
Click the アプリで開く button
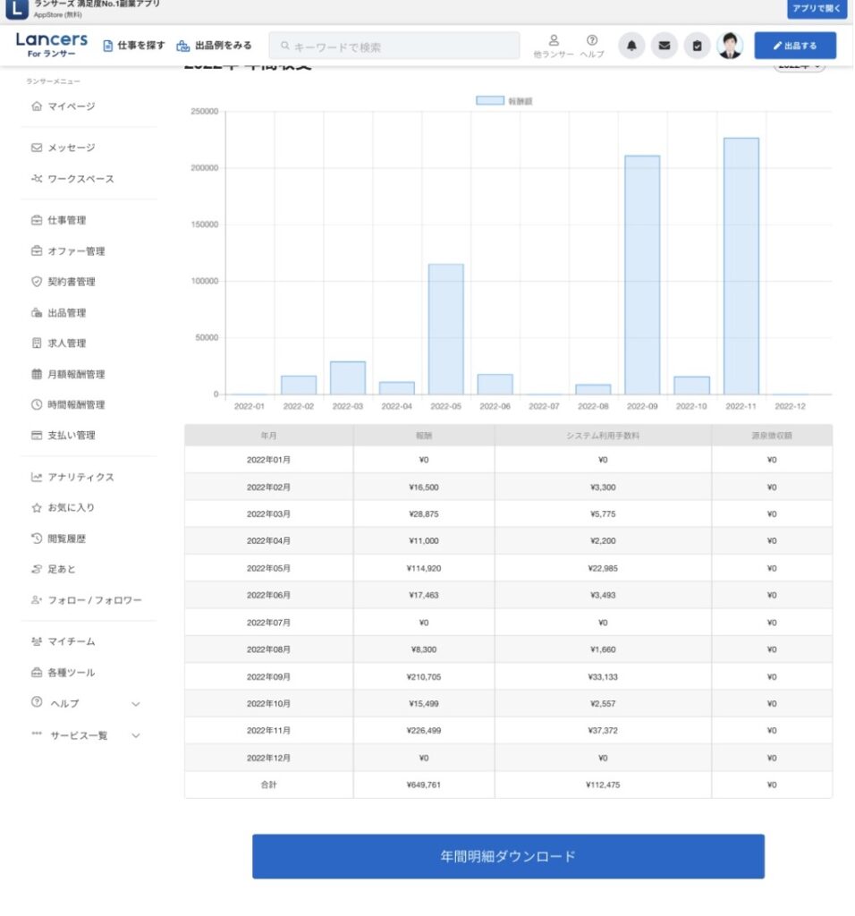pos(817,9)
